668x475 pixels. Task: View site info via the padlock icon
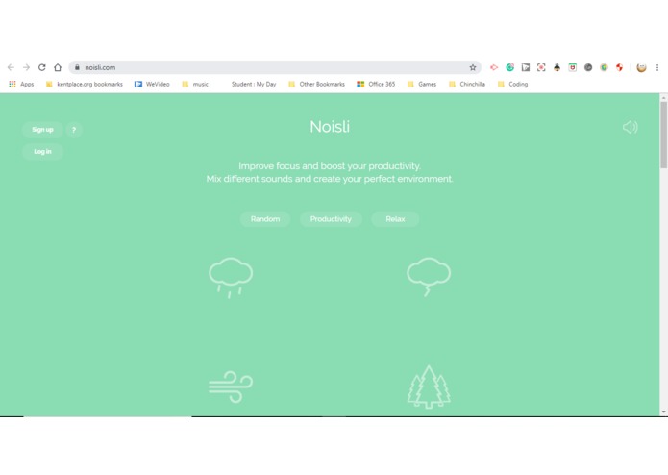pyautogui.click(x=77, y=67)
